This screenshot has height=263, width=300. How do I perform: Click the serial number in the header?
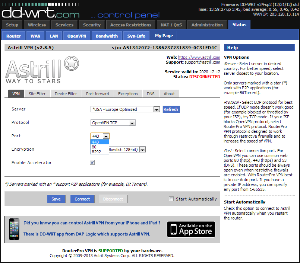(170, 48)
